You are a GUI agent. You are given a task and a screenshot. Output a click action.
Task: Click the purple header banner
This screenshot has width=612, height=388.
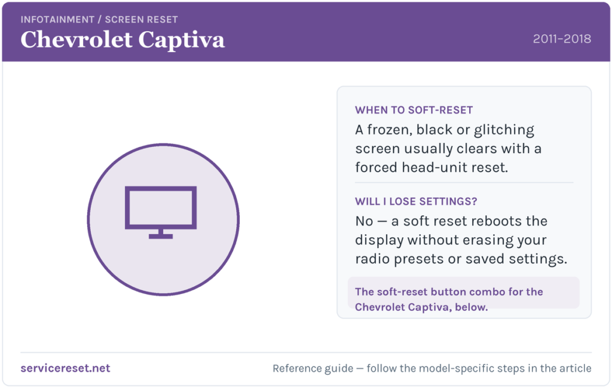306,32
